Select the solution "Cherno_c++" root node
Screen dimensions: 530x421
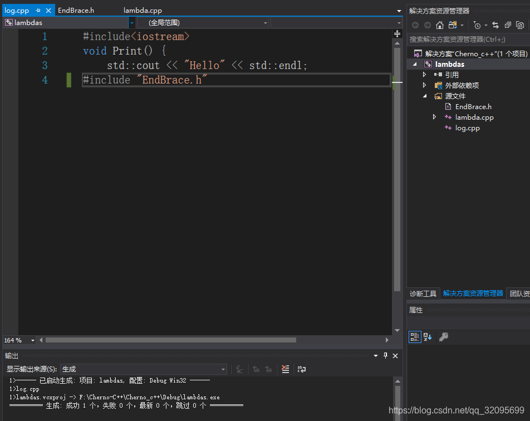click(x=476, y=54)
